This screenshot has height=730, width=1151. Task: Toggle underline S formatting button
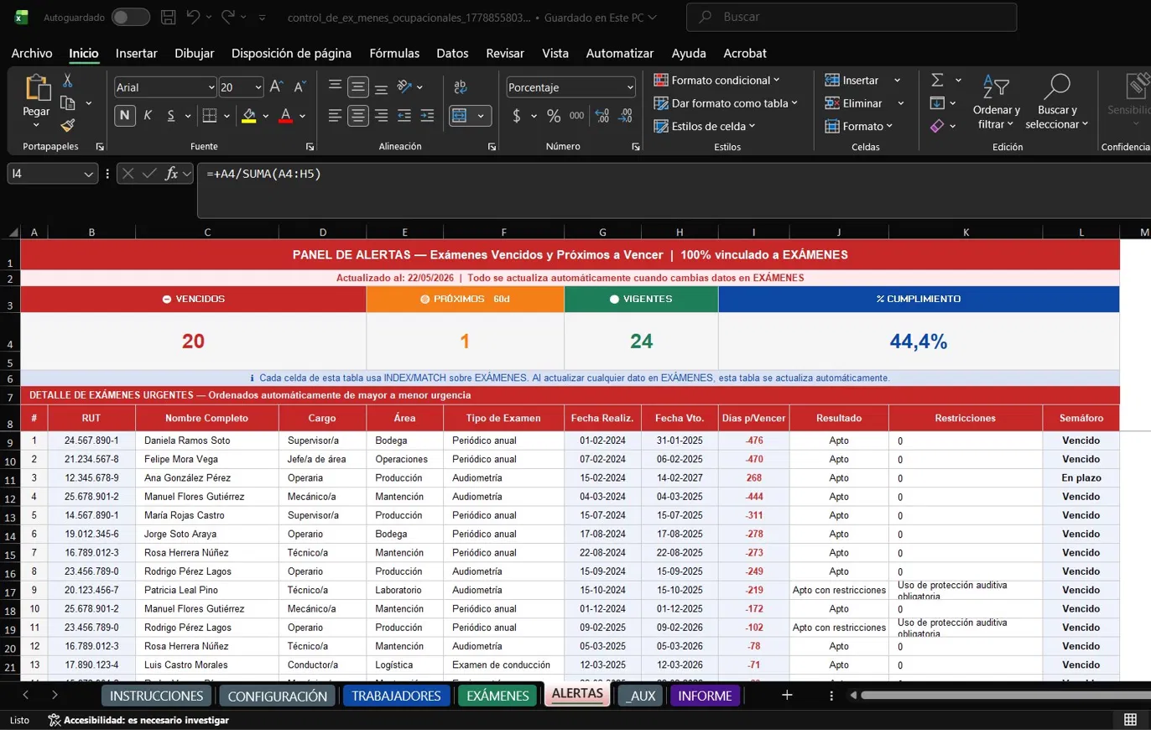click(x=170, y=116)
